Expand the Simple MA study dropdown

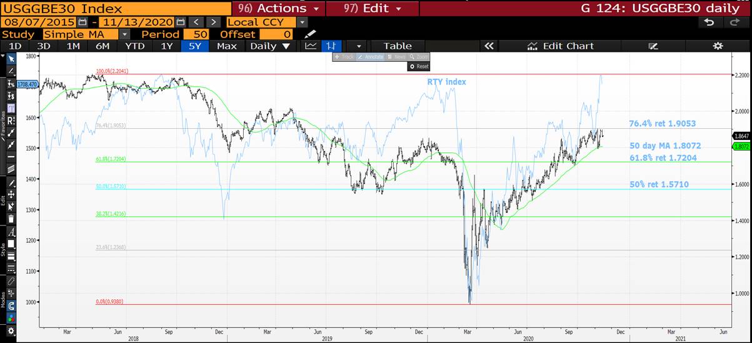coord(124,34)
